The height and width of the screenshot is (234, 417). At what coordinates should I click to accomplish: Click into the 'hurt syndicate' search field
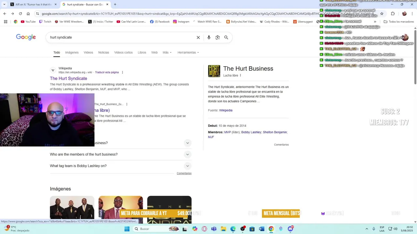[x=121, y=37]
